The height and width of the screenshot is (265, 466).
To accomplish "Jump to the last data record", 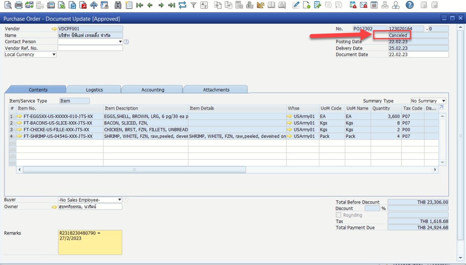I will [x=171, y=5].
